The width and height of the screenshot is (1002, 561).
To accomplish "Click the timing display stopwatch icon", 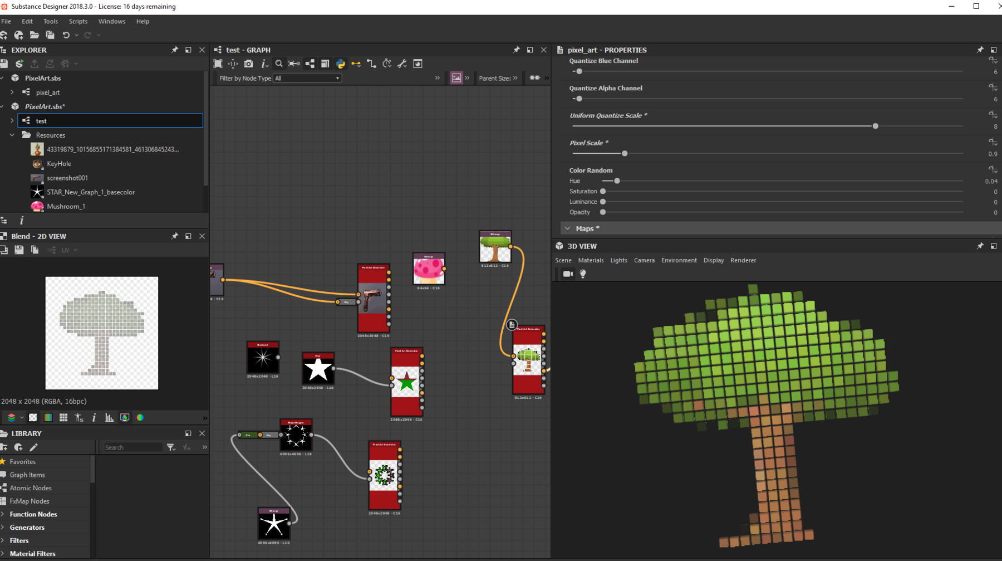I will click(387, 64).
